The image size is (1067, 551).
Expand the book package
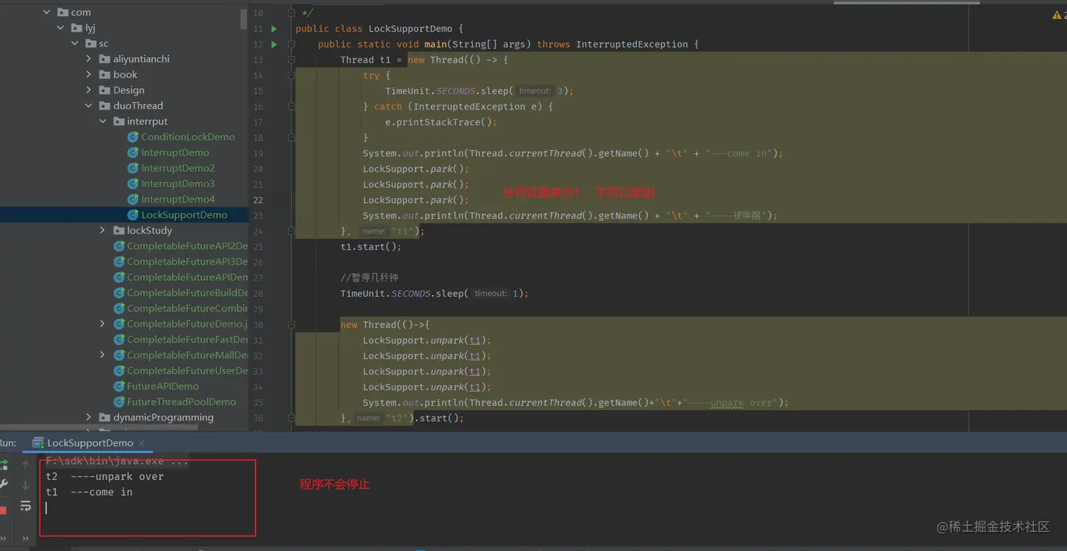[89, 75]
